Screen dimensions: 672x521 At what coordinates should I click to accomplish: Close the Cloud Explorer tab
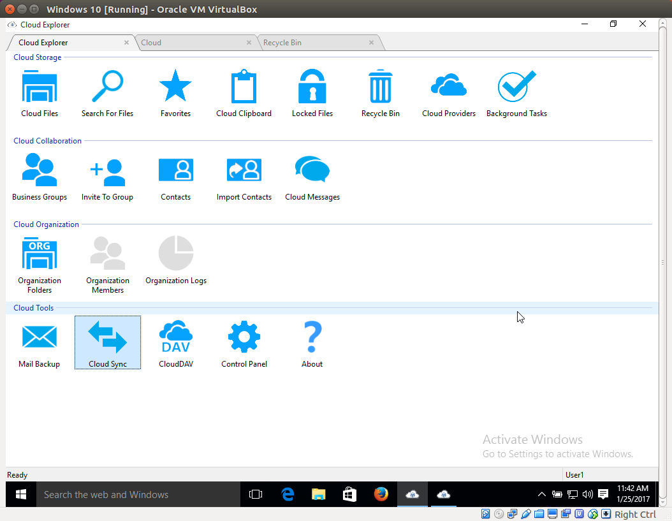tap(126, 43)
